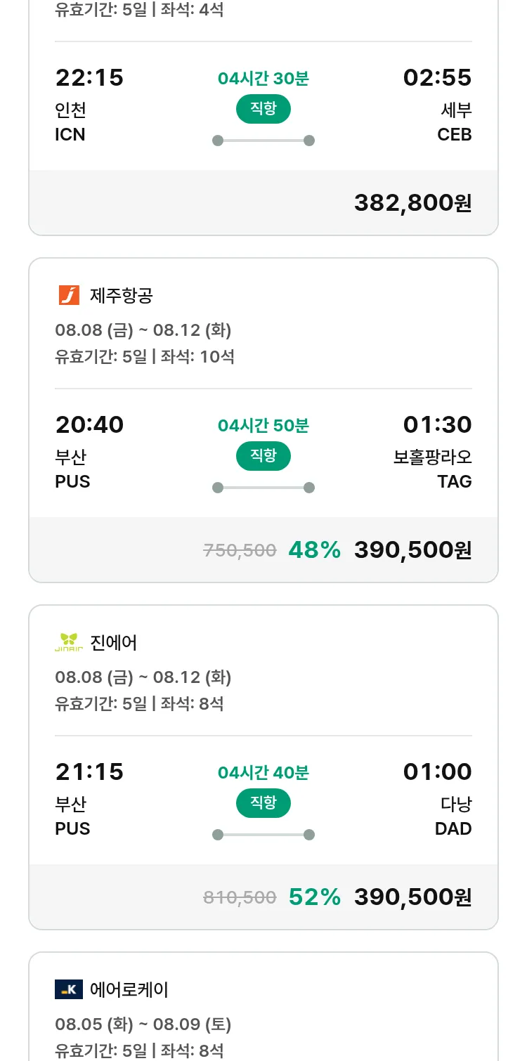The height and width of the screenshot is (1061, 527).
Task: Click the route line under 04시간 50분
Action: [x=263, y=488]
